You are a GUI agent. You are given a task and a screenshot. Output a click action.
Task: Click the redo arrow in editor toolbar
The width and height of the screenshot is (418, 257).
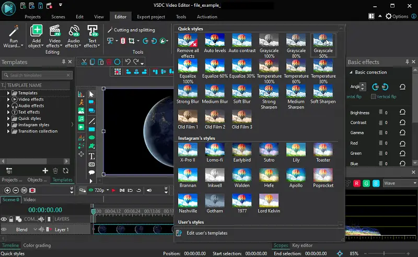coord(136,62)
